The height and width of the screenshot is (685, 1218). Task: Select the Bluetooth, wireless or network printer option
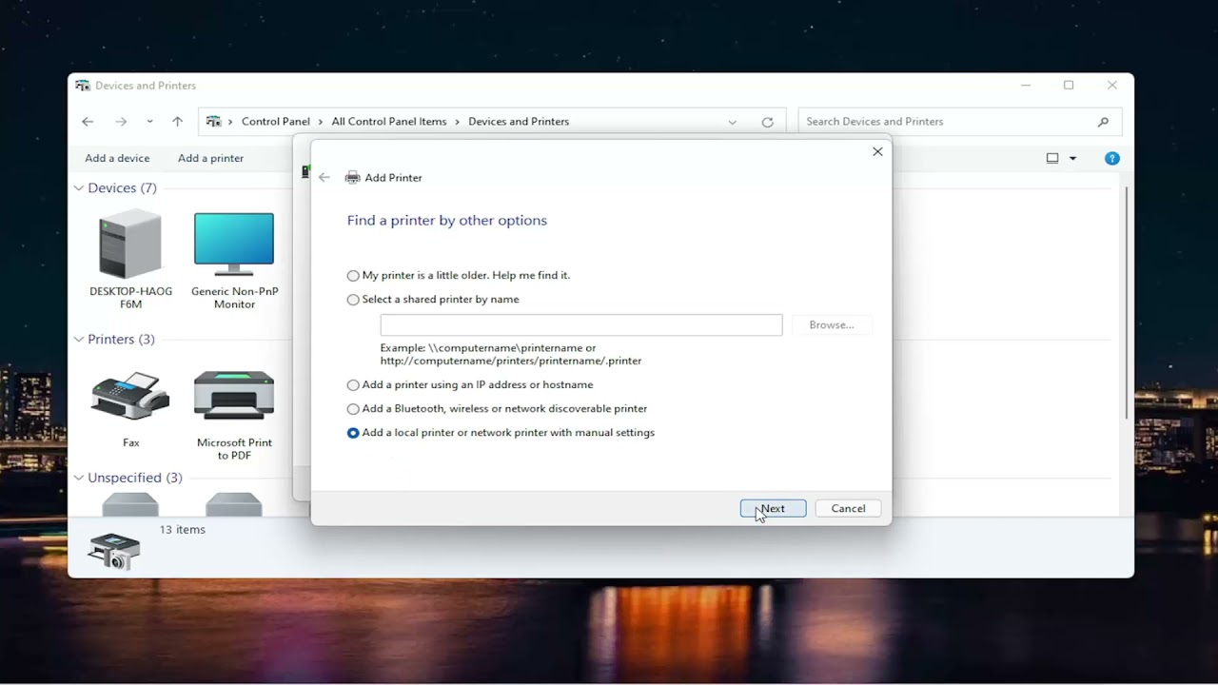click(353, 409)
